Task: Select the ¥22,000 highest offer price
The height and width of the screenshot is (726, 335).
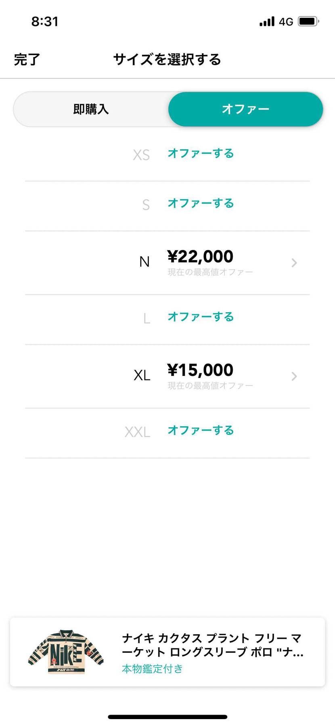Action: [200, 257]
